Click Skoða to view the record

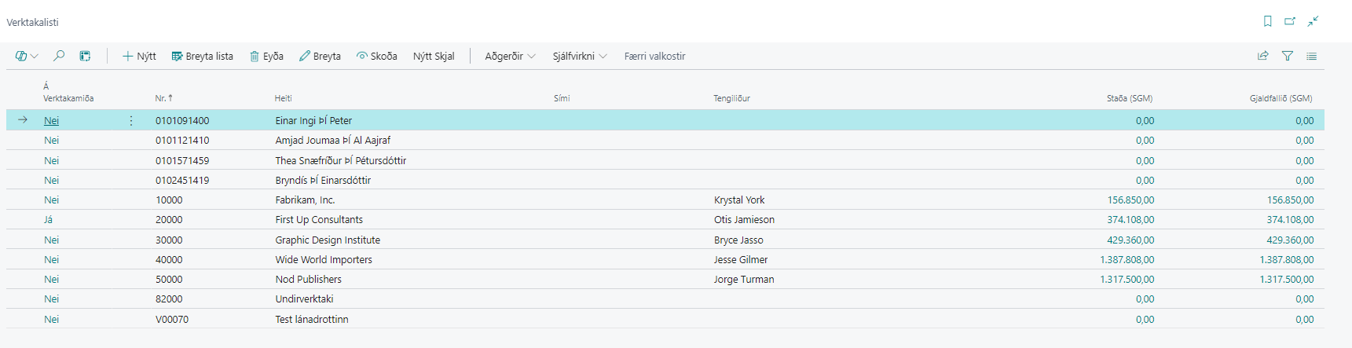click(x=376, y=56)
